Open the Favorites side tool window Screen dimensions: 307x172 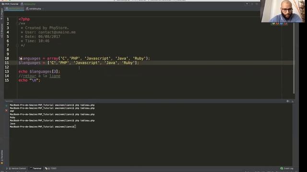point(2,157)
